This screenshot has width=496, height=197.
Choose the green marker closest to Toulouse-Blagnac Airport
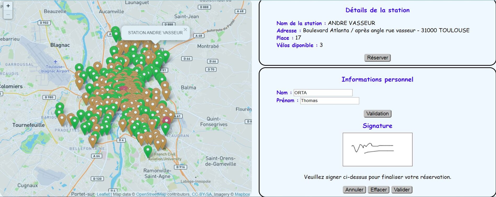pyautogui.click(x=79, y=68)
